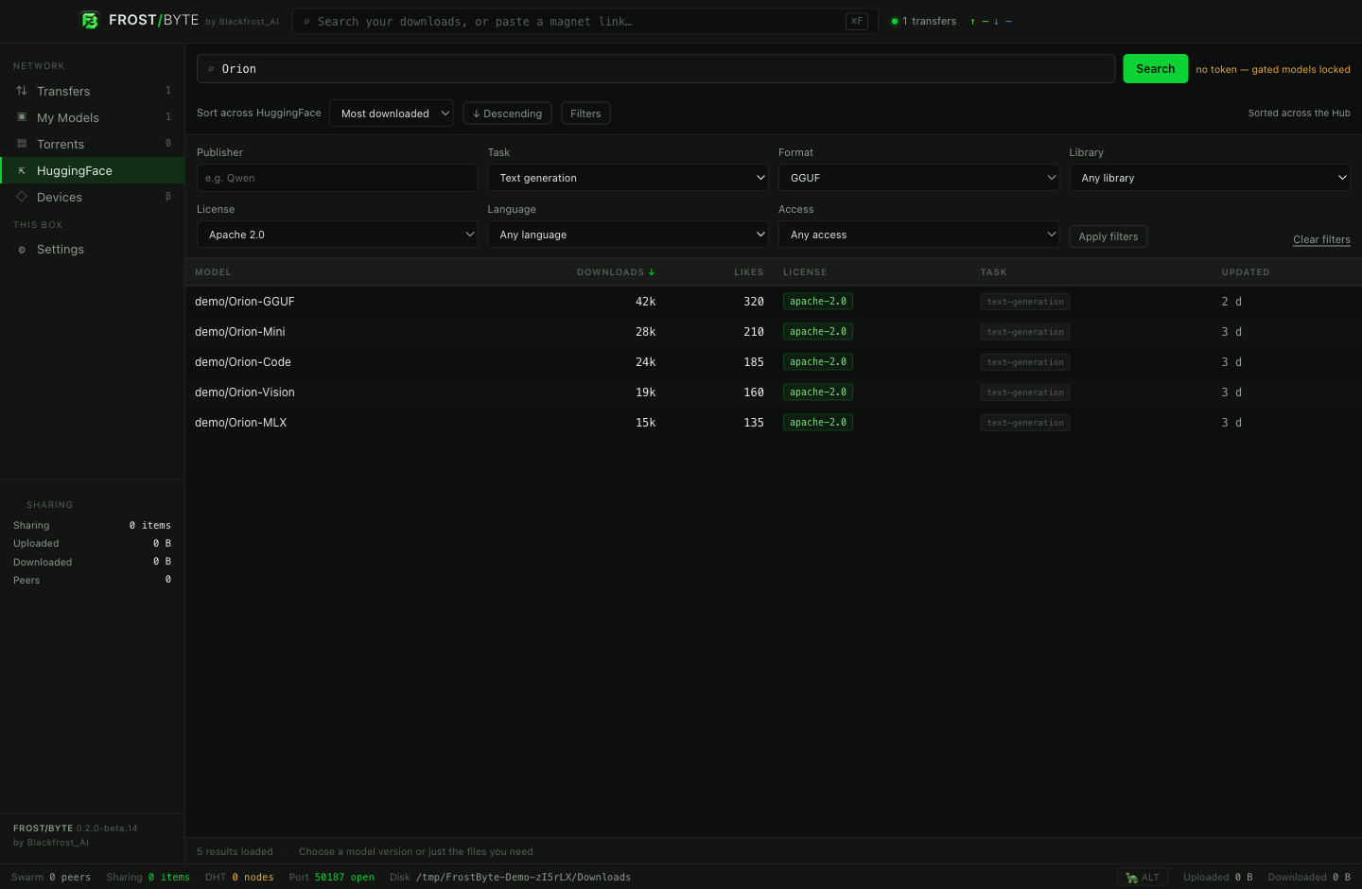Click the keyboard shortcut badge in top search
Image resolution: width=1362 pixels, height=889 pixels.
click(857, 21)
